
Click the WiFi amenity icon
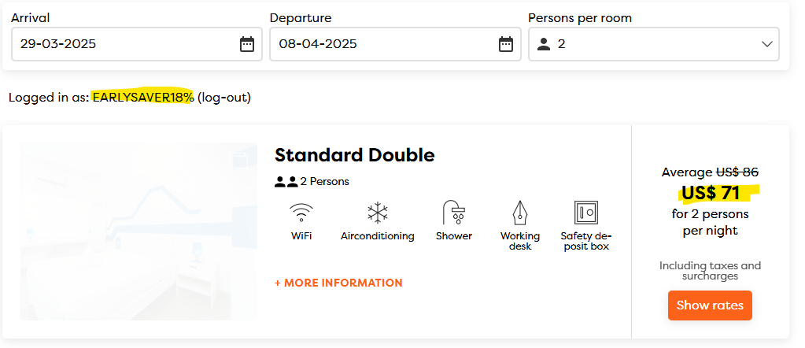pos(301,213)
